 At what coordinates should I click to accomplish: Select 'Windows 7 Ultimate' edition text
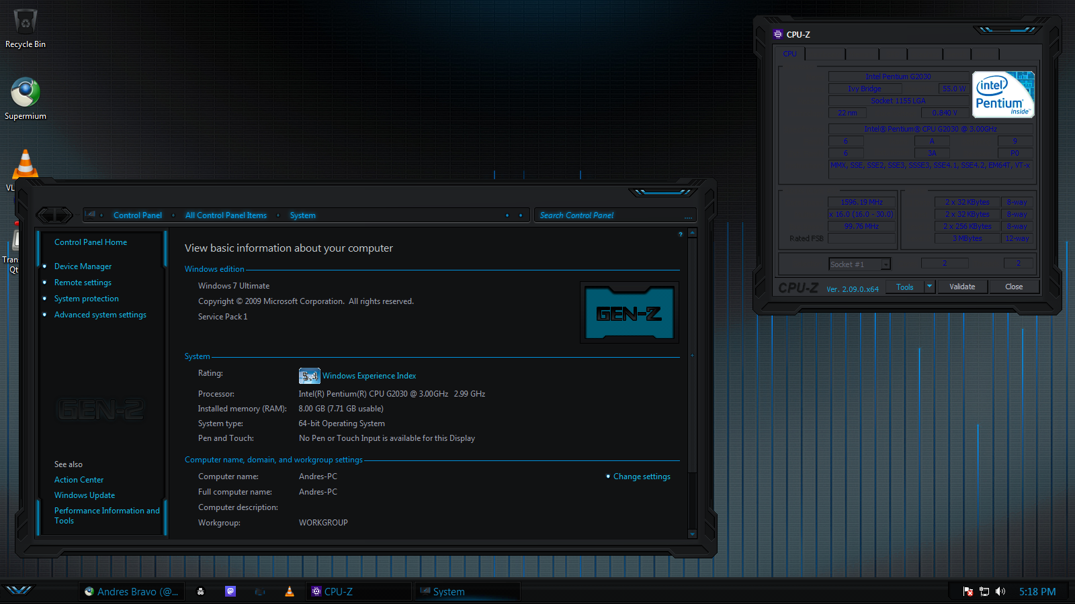(x=234, y=286)
